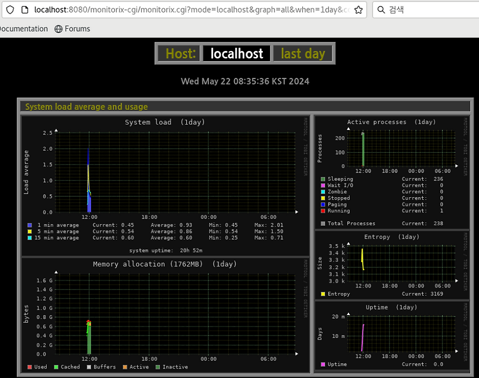Open the Uptime 1day graph
This screenshot has width=479, height=378.
[392, 335]
